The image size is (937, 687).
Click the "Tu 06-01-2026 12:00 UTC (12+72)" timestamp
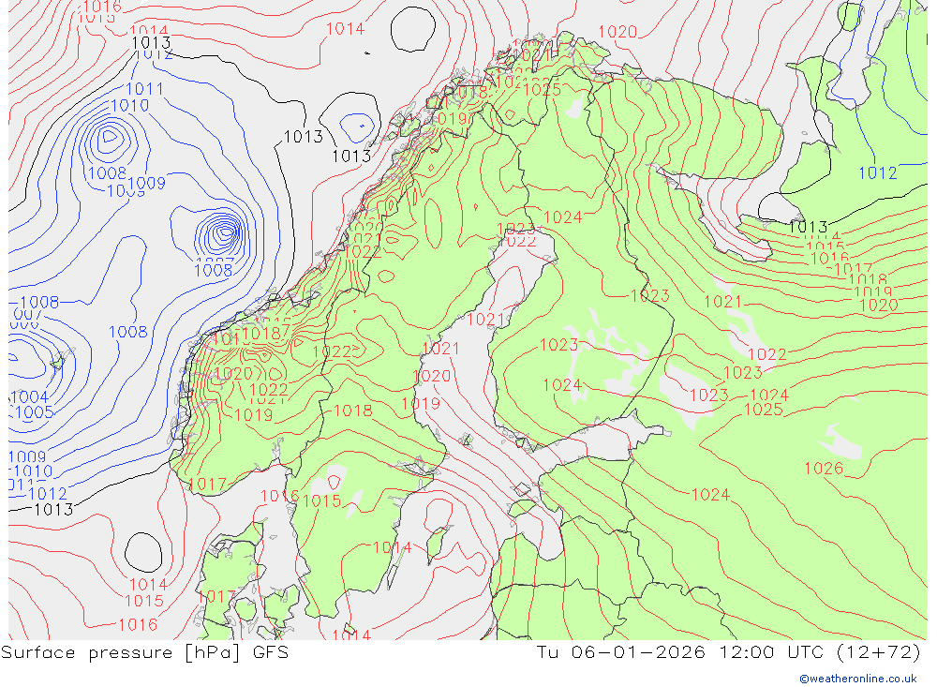pos(728,651)
